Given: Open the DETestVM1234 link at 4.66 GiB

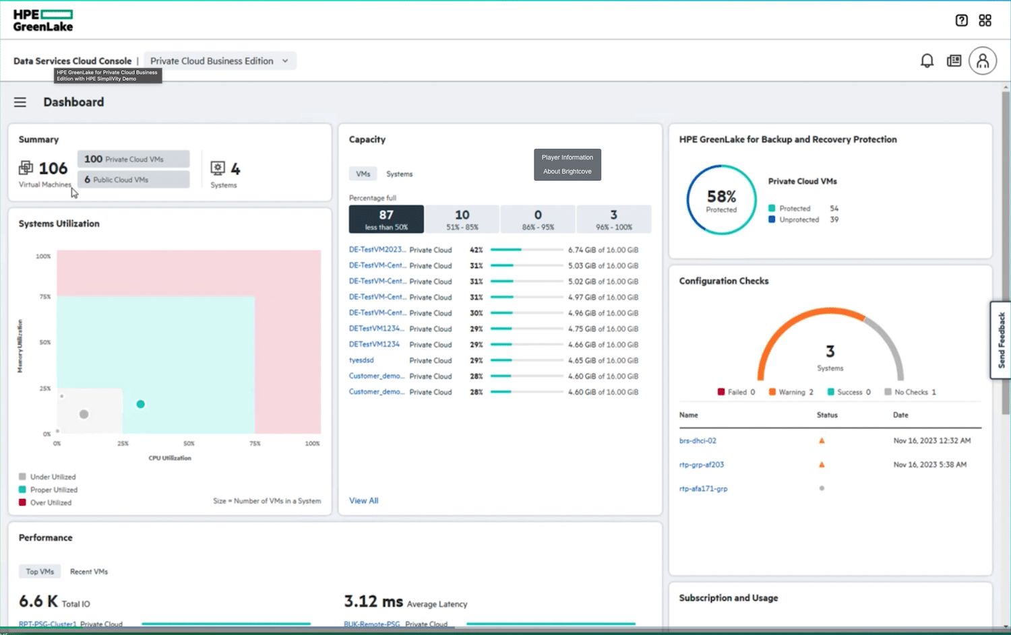Looking at the screenshot, I should click(x=374, y=344).
